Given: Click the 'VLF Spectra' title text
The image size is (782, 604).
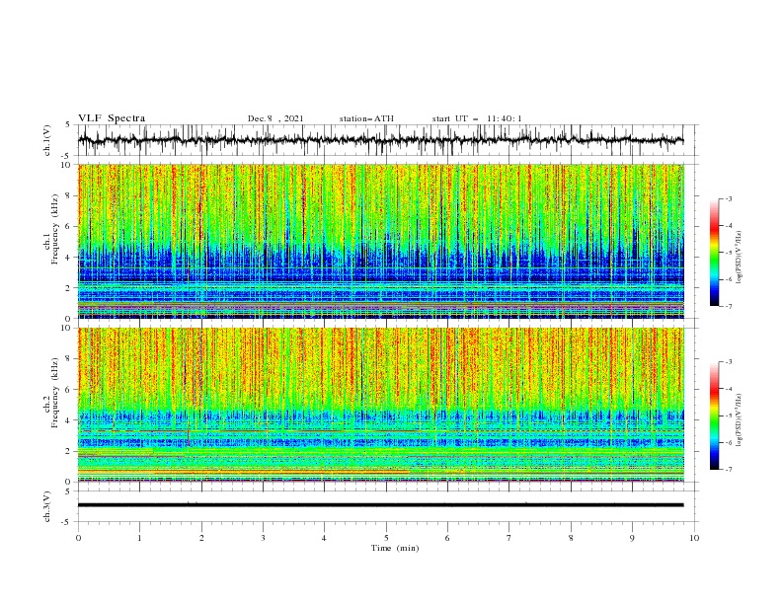Looking at the screenshot, I should [112, 118].
